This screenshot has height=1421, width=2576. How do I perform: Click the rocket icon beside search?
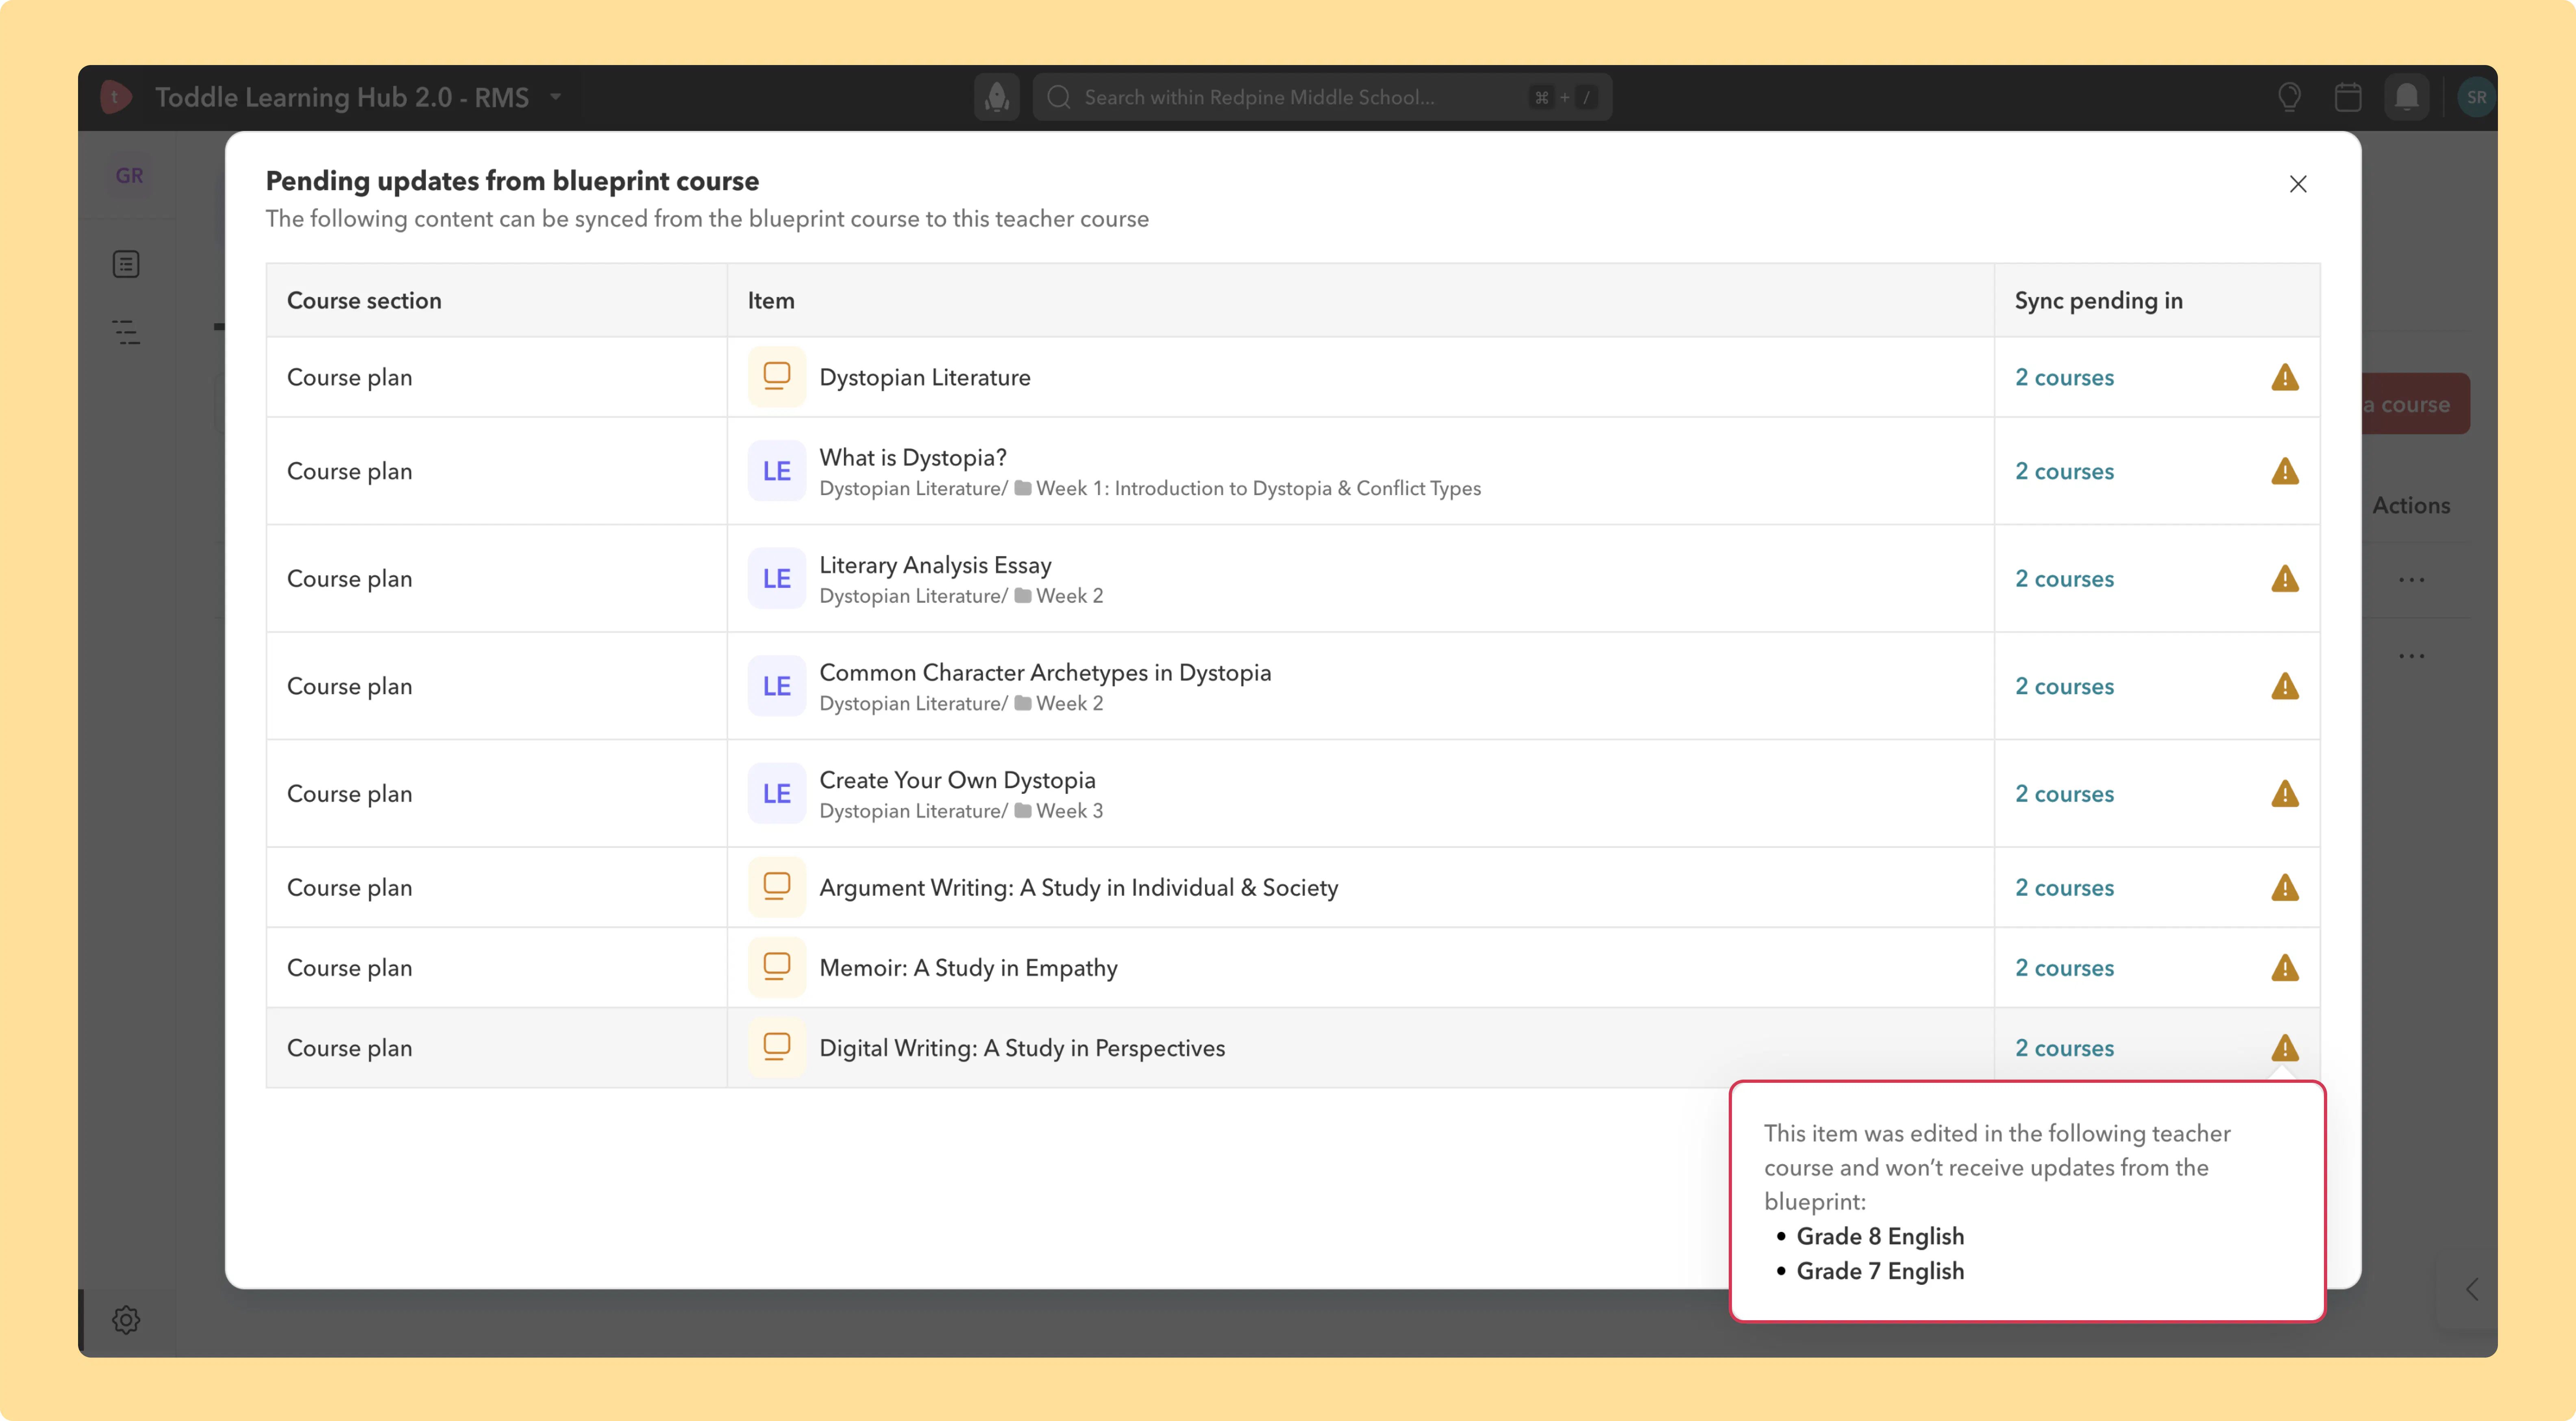[997, 97]
